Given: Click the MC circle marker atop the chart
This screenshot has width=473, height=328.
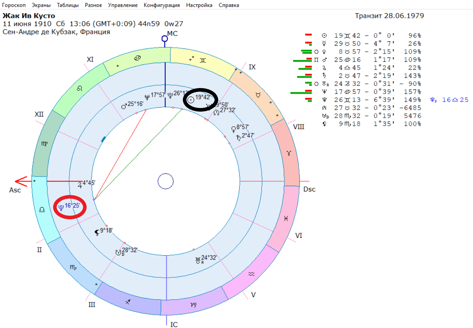Looking at the screenshot, I should 164,39.
